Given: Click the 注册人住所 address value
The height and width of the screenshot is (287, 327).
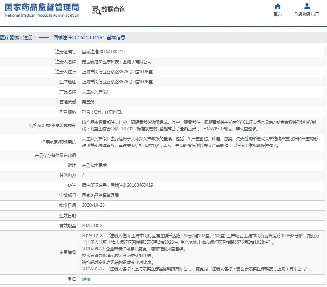Looking at the screenshot, I should (117, 72).
